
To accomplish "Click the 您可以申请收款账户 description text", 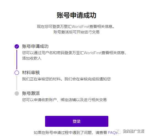I will pos(64,100).
